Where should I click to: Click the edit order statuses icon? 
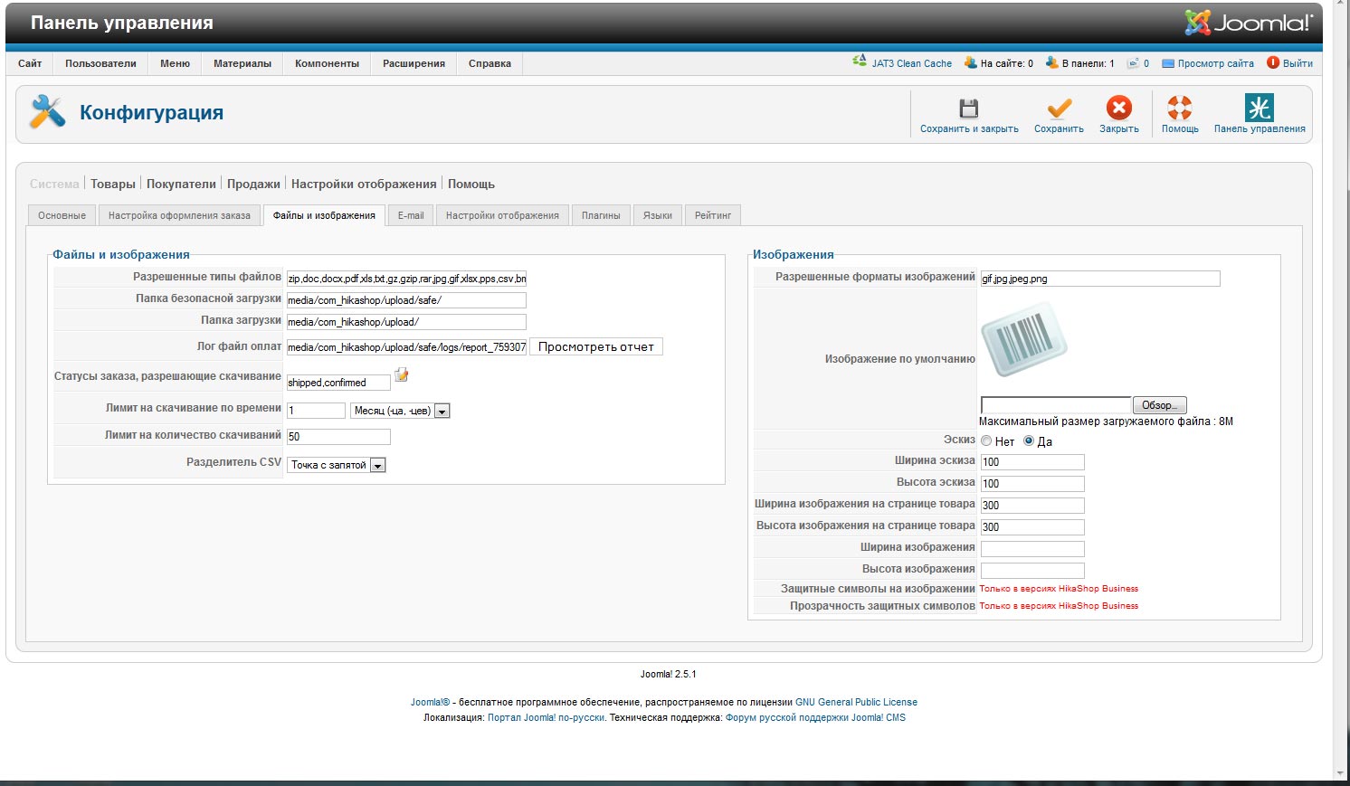pos(402,374)
